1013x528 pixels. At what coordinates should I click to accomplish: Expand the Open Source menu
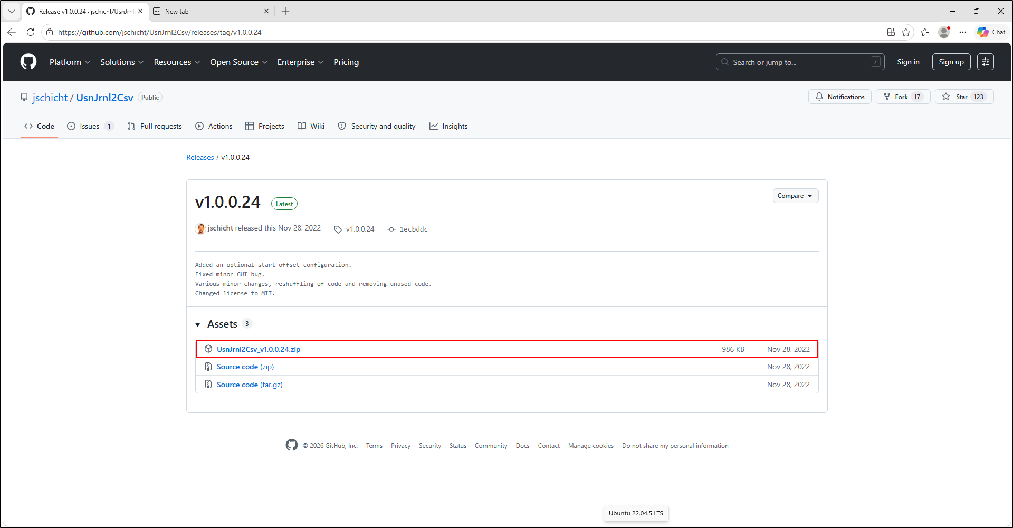238,62
